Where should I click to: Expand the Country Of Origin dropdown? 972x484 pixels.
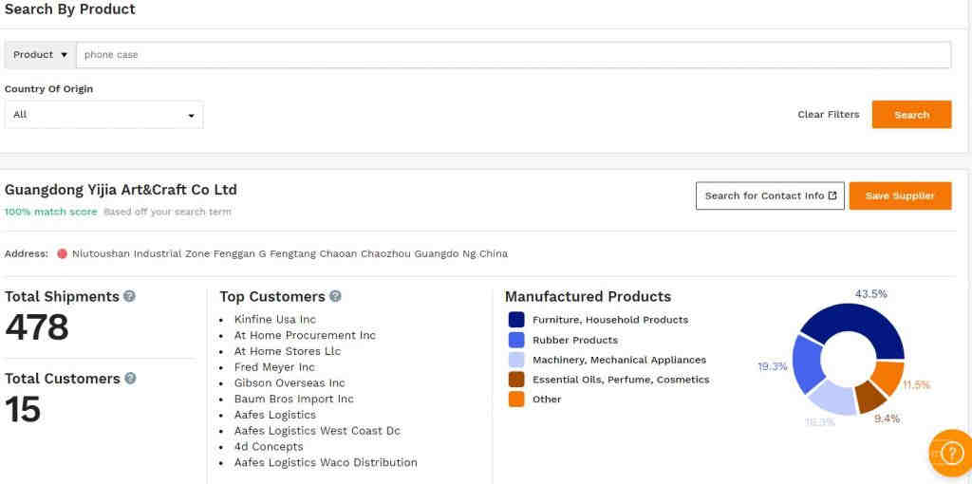pyautogui.click(x=103, y=115)
